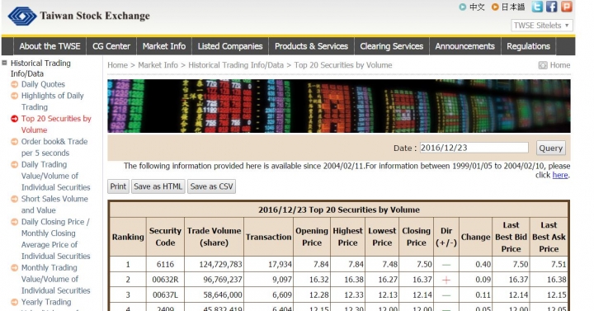Click Market Info in the breadcrumb
This screenshot has height=311, width=594.
pyautogui.click(x=158, y=65)
